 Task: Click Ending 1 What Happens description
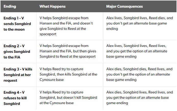(x=66, y=26)
